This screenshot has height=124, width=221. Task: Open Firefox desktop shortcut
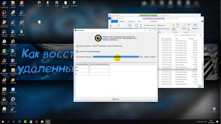4,81
